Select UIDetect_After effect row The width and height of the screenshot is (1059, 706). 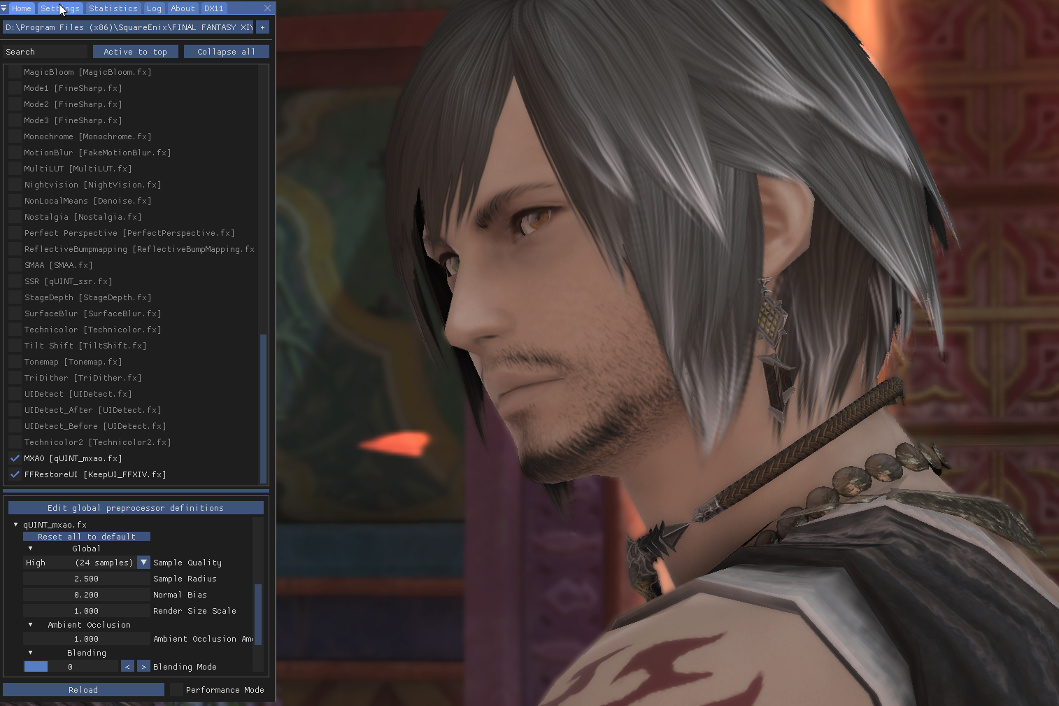pyautogui.click(x=92, y=410)
